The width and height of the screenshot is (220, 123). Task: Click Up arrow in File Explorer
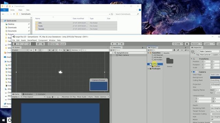(x=14, y=14)
